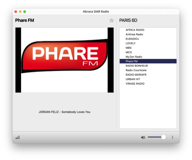
Task: Minimize window with the yellow button
Action: point(20,12)
